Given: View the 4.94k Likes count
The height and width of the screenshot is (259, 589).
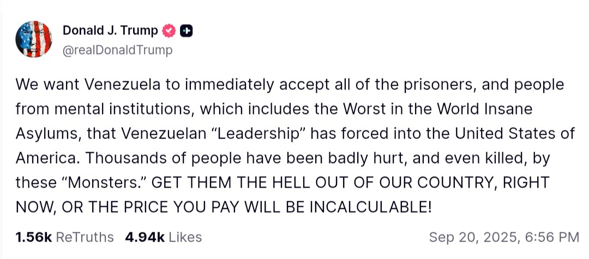Looking at the screenshot, I should pyautogui.click(x=145, y=237).
